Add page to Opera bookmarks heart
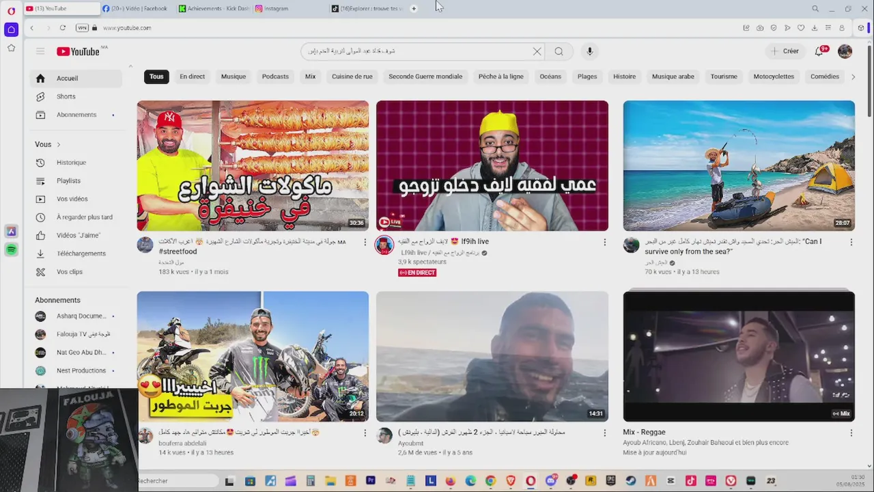The image size is (874, 492). pos(801,28)
